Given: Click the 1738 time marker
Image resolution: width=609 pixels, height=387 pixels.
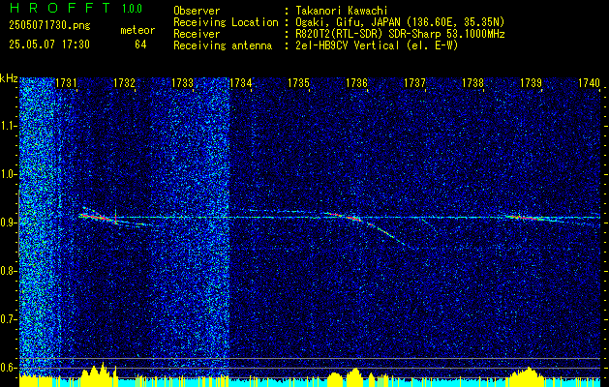Looking at the screenshot, I should coord(473,82).
